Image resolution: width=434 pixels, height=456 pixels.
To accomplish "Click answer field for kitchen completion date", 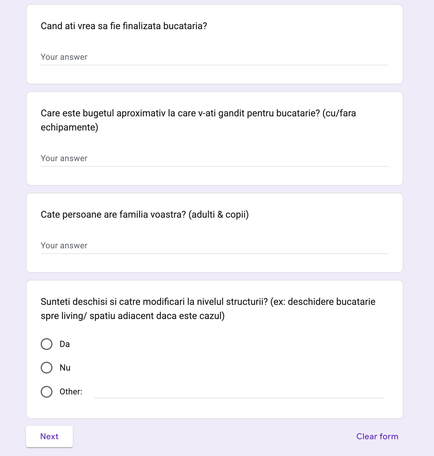I will click(x=214, y=57).
